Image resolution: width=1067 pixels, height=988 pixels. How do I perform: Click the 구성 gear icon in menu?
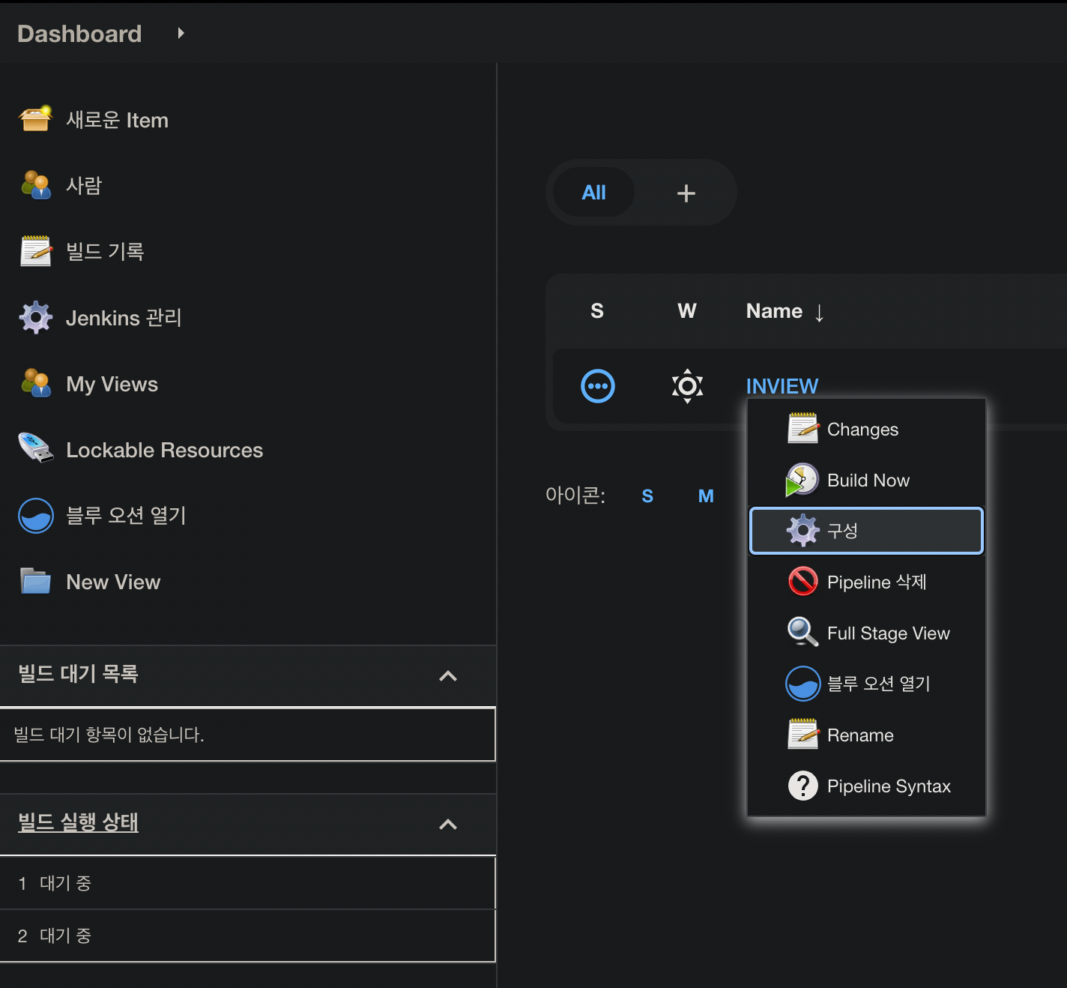pos(802,531)
